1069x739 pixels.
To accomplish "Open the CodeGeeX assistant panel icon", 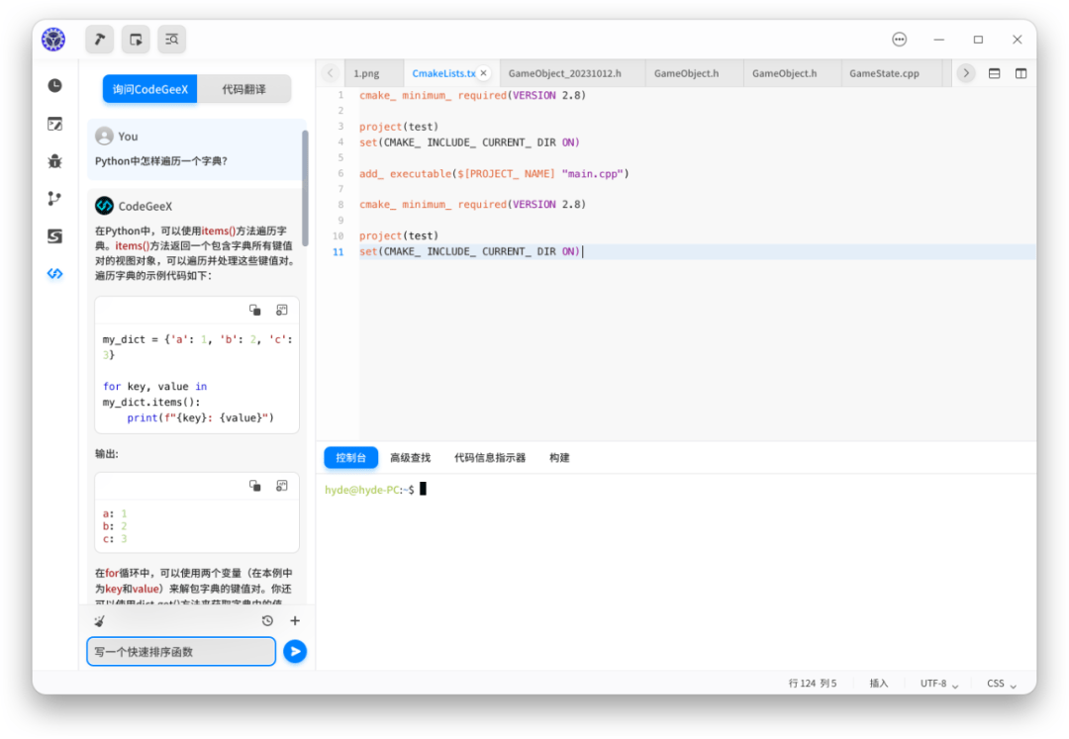I will click(54, 274).
